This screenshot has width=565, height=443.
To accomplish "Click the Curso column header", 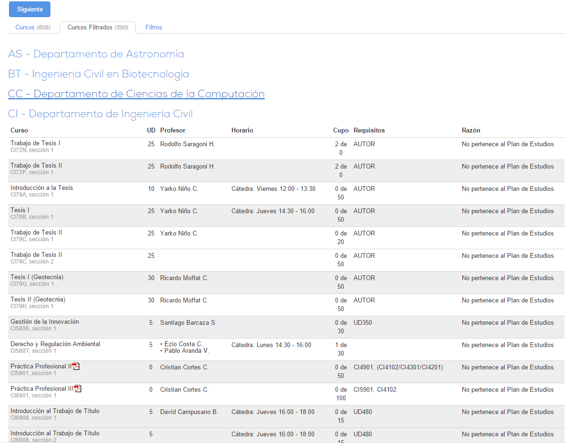I will 19,130.
